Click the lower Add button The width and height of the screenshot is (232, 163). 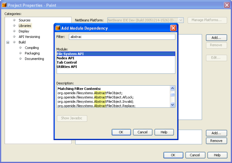[216, 133]
